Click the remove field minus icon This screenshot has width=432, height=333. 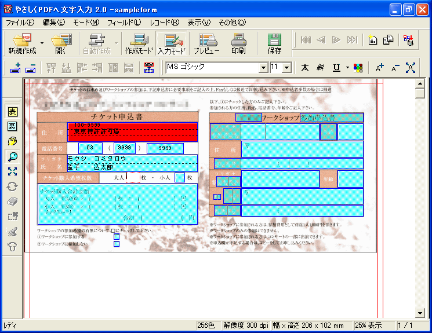click(31, 68)
